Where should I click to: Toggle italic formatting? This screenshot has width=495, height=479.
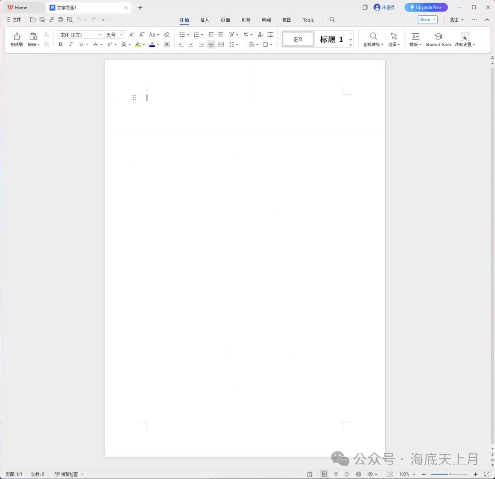(71, 44)
